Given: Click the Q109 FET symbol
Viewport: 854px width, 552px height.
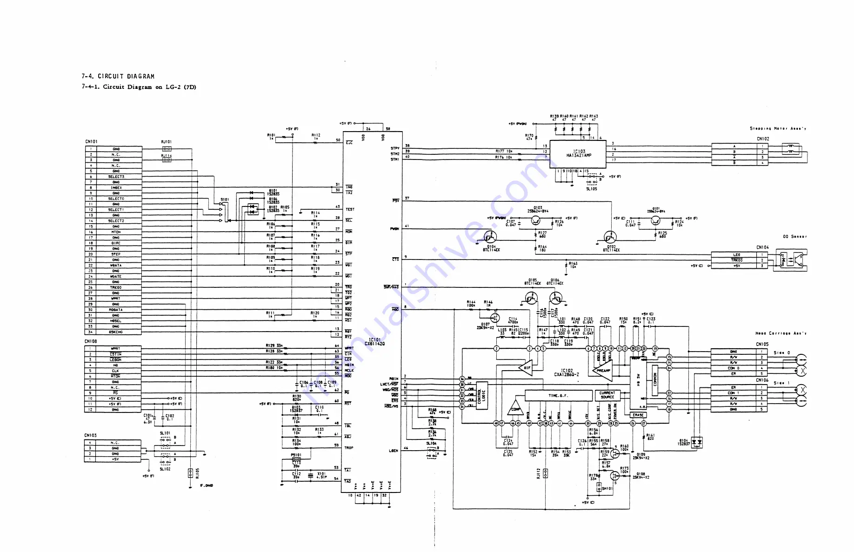Looking at the screenshot, I should [615, 452].
